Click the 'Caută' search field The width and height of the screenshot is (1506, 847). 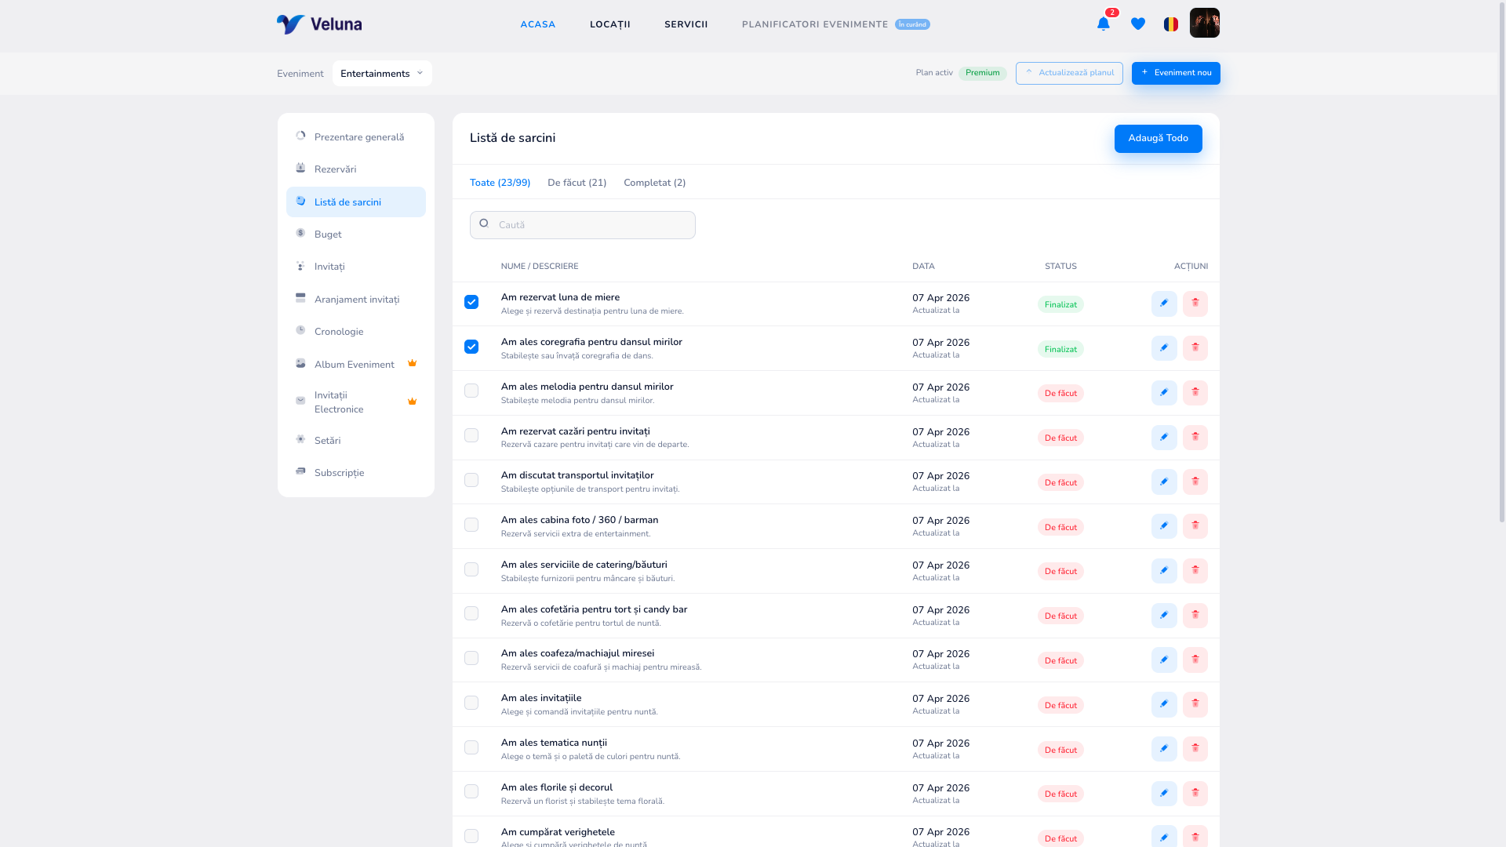(582, 225)
